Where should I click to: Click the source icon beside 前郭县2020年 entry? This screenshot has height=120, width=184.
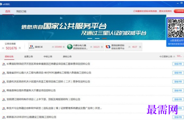[x=4, y=117]
